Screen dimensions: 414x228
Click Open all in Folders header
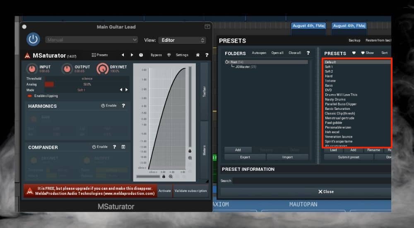point(277,53)
